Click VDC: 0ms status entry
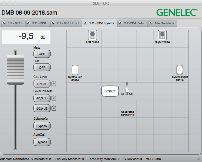 pos(153,159)
